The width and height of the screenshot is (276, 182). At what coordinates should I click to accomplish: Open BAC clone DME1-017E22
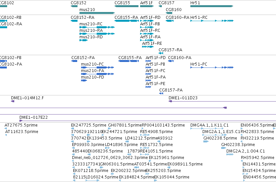(34, 117)
